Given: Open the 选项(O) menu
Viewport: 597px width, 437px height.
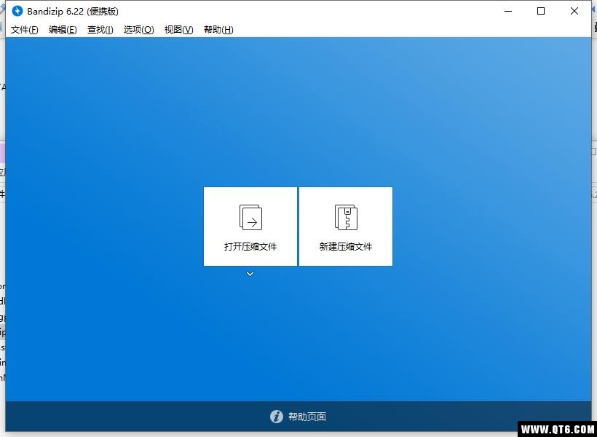Looking at the screenshot, I should pos(138,30).
